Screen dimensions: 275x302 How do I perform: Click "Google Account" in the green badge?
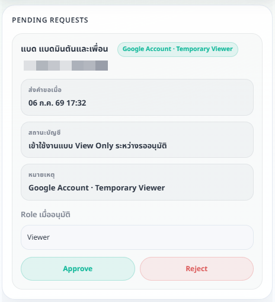tap(147, 49)
